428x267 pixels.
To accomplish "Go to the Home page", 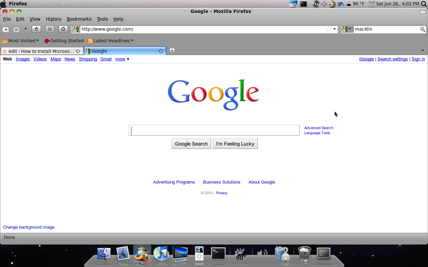I will [x=63, y=29].
